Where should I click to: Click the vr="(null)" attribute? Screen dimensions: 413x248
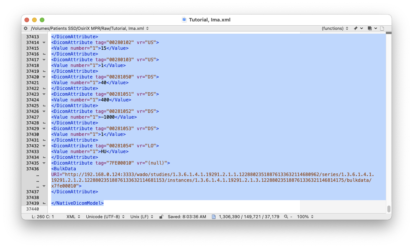[152, 163]
